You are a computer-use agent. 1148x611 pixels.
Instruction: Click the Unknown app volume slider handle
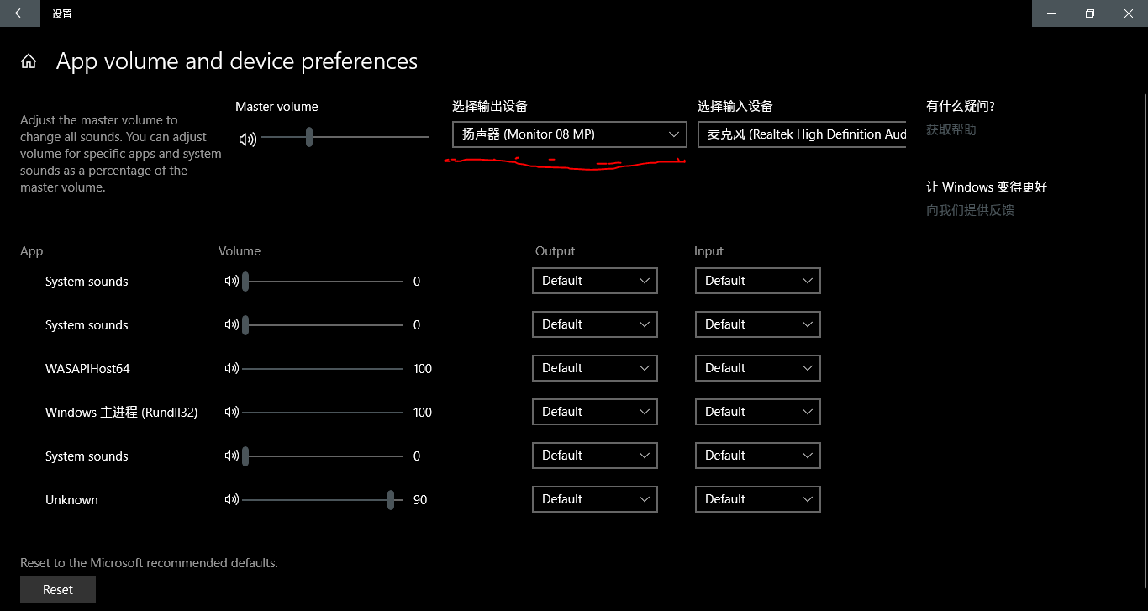(x=391, y=500)
